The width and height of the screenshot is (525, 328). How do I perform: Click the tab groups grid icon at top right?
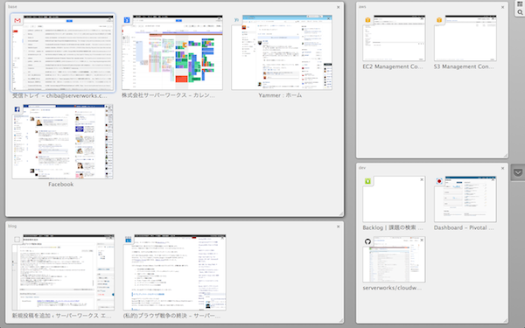[x=520, y=4]
